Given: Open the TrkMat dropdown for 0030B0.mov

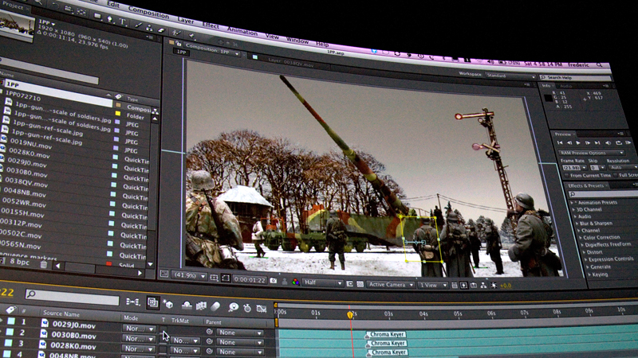Looking at the screenshot, I should pyautogui.click(x=185, y=340).
